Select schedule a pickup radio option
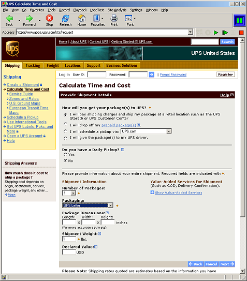 click(x=65, y=131)
